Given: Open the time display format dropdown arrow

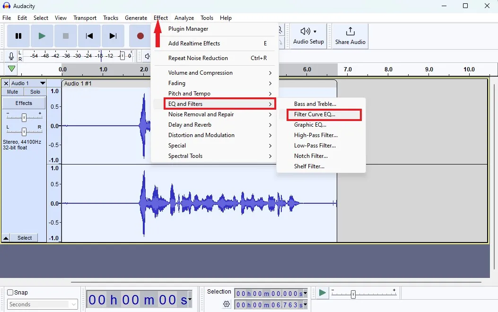Looking at the screenshot, I should [x=190, y=299].
